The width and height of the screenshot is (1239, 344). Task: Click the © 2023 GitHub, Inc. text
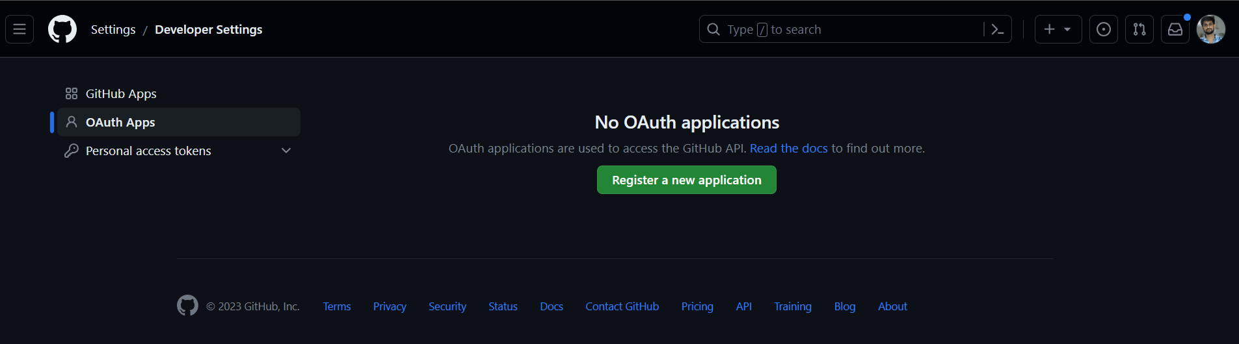coord(253,306)
